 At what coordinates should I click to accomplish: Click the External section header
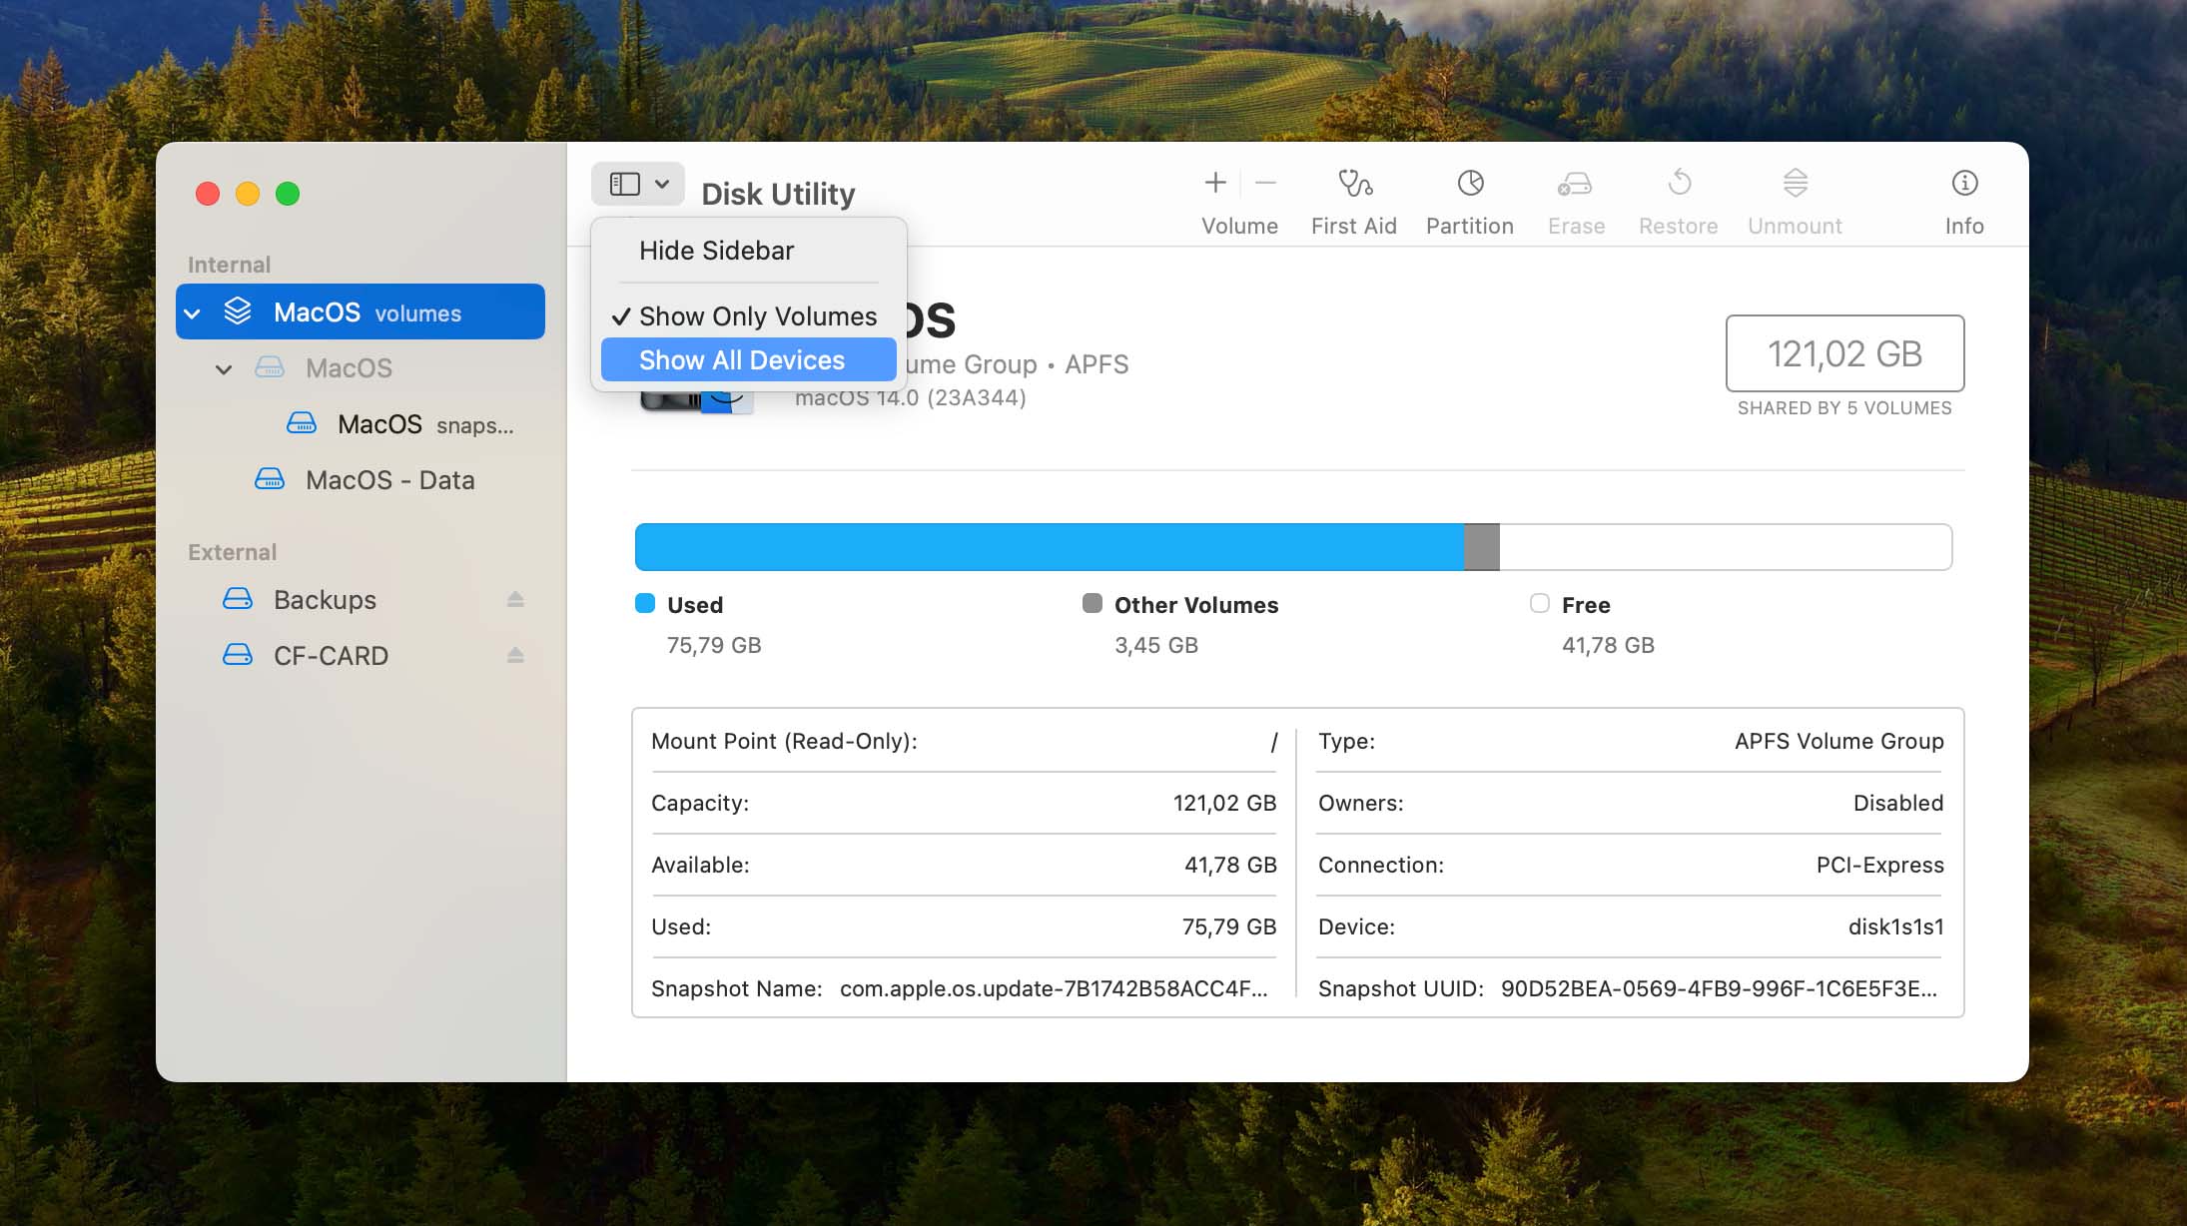coord(232,552)
